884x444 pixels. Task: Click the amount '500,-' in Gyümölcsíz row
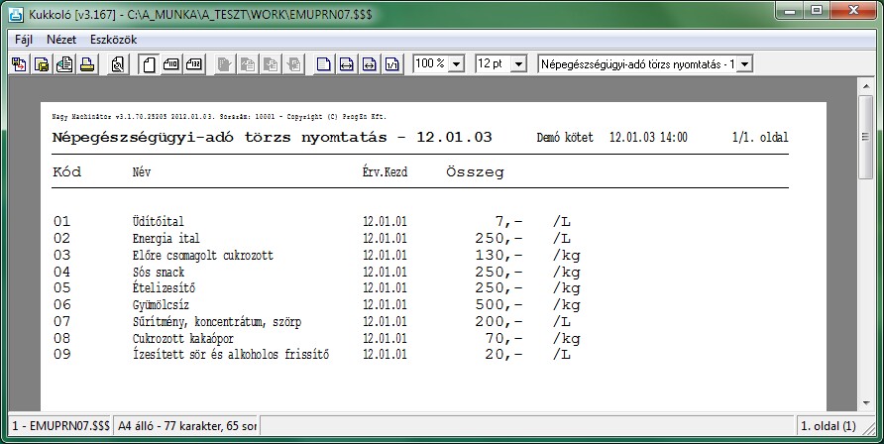(x=498, y=305)
